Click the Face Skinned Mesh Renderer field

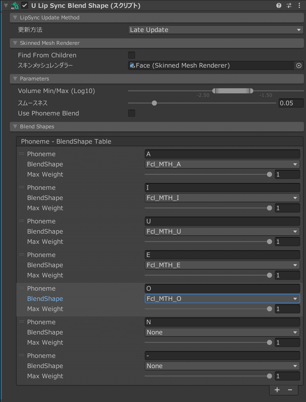click(x=211, y=66)
